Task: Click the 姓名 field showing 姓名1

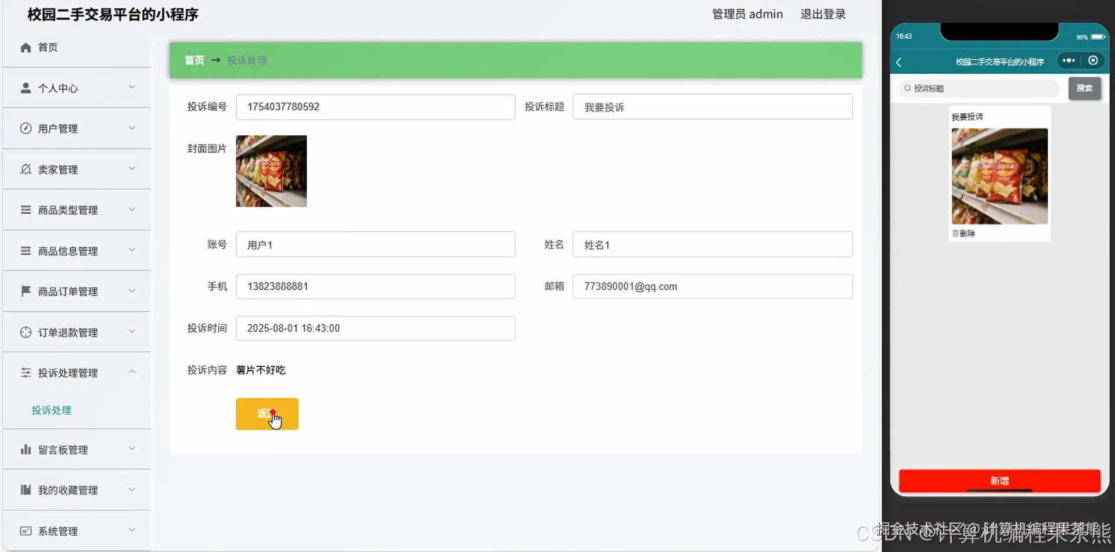Action: coord(713,244)
